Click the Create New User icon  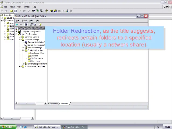tap(51, 11)
